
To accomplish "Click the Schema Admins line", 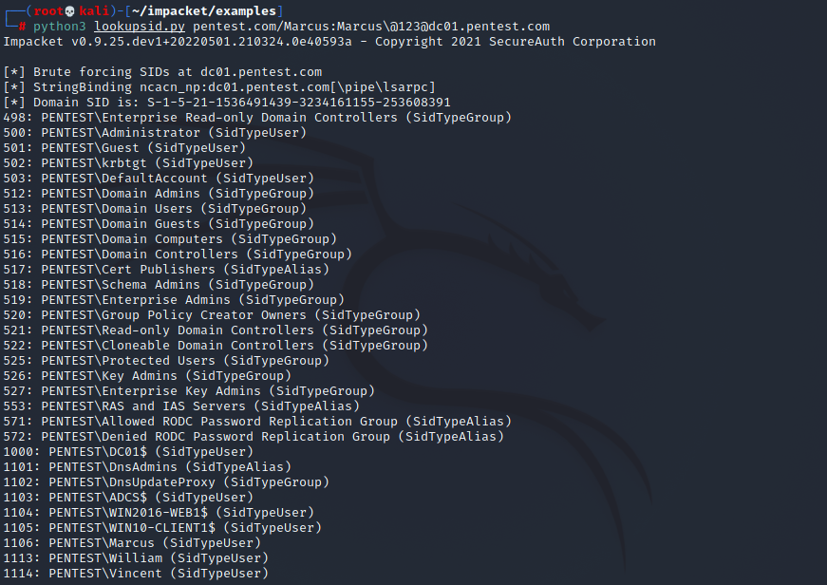I will (159, 284).
